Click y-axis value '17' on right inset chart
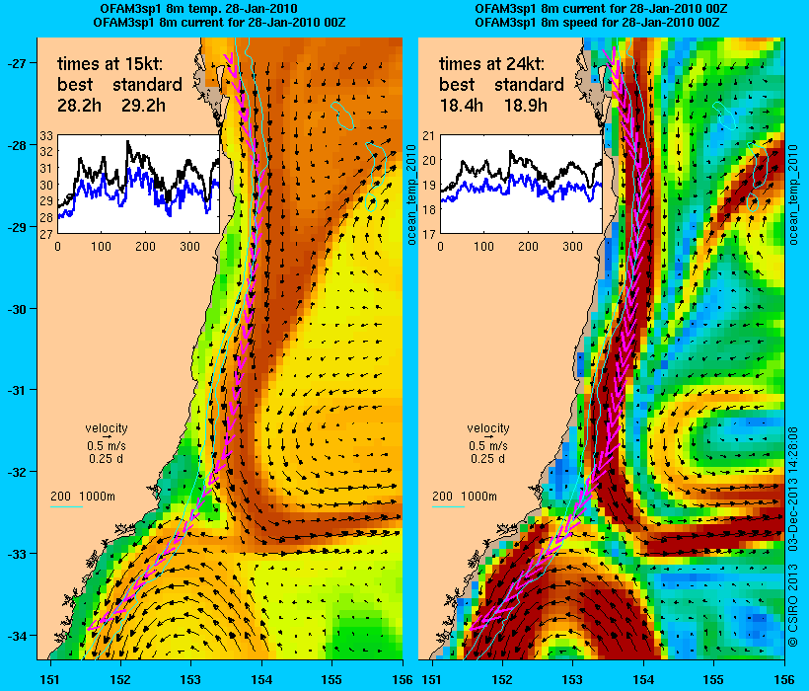 coord(429,234)
